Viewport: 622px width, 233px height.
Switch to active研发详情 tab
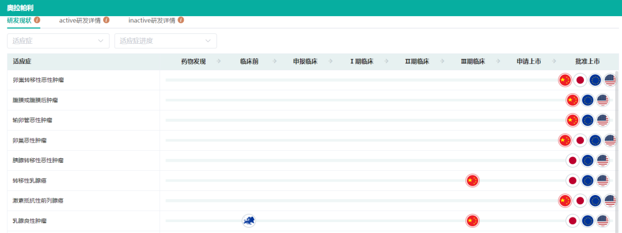(80, 20)
